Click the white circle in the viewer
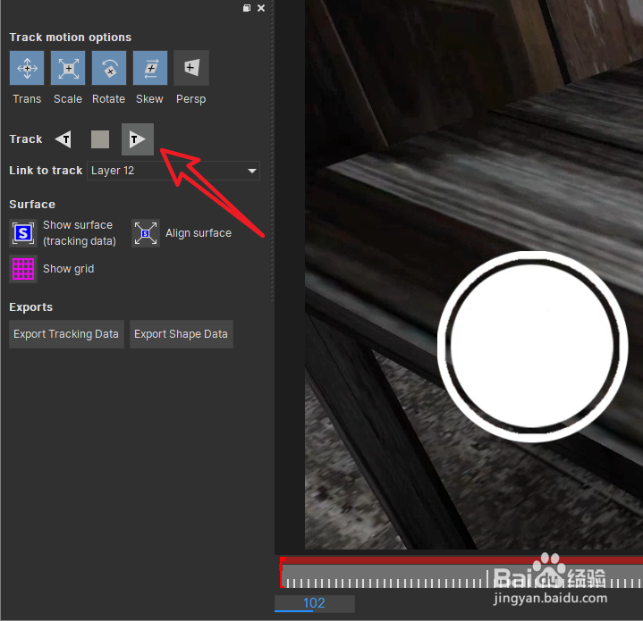Screen dimensions: 643x621 click(532, 347)
